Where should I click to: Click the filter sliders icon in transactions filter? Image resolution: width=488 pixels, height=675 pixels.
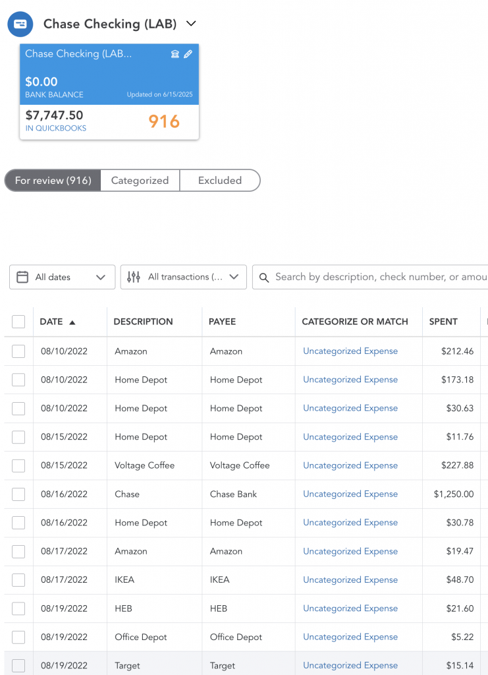(134, 277)
